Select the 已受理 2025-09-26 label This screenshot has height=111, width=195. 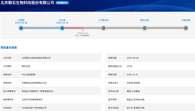(x=21, y=21)
